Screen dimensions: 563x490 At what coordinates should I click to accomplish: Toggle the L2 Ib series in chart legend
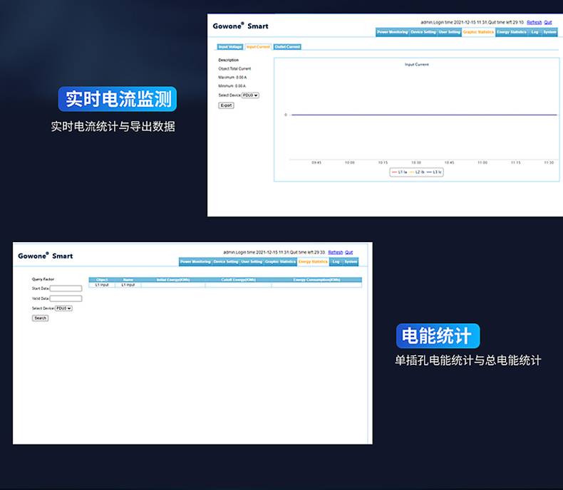(417, 172)
